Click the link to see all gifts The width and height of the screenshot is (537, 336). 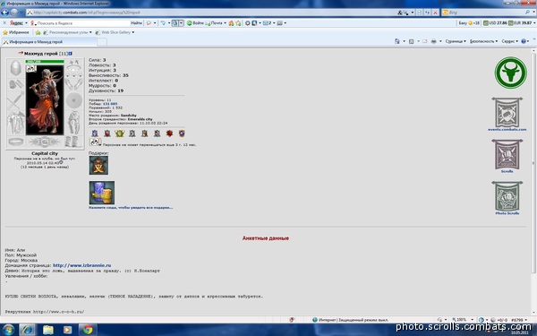[x=131, y=208]
